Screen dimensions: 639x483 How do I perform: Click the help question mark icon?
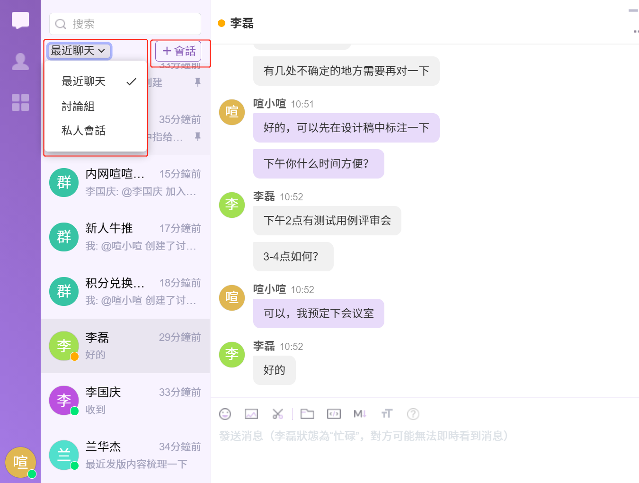[x=413, y=414]
